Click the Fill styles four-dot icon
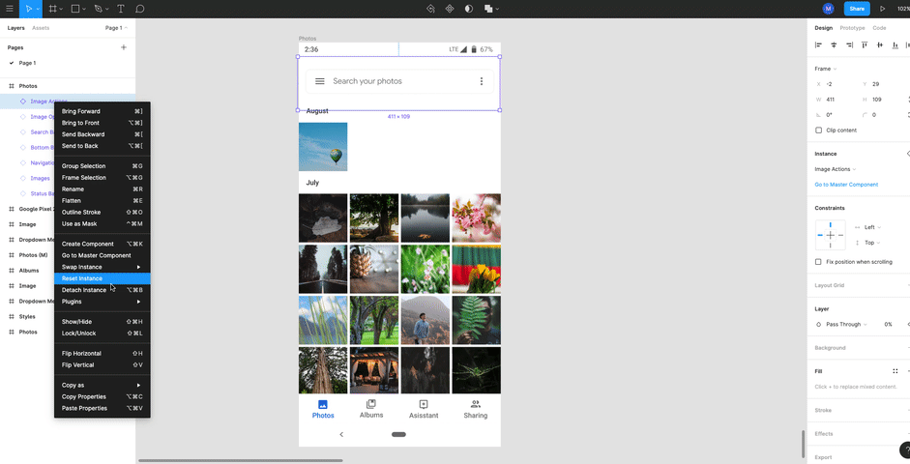 [x=895, y=371]
